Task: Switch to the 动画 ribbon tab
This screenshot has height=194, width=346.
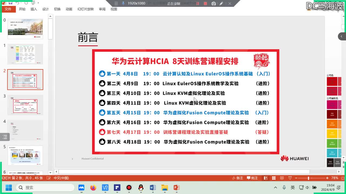Action: (69, 9)
